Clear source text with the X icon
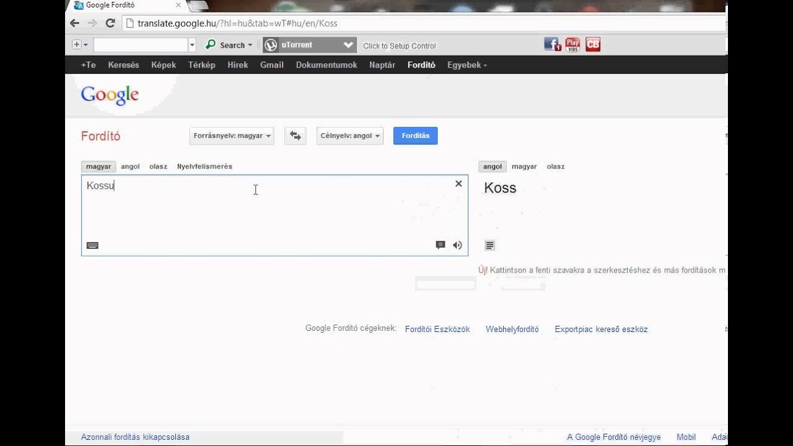This screenshot has width=793, height=446. tap(458, 183)
